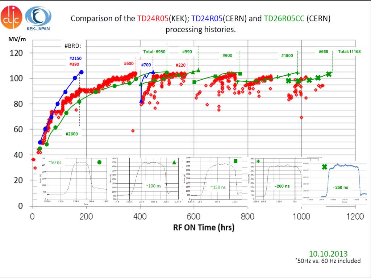
Task: Click the x-axis value 600
Action: [x=194, y=216]
